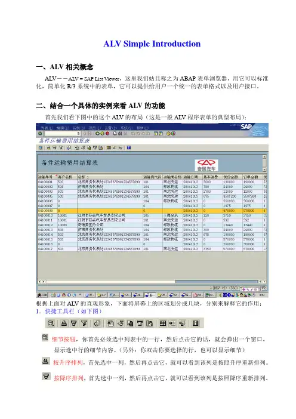296x419 pixels.
Task: Click Information icon at right end of enlarged toolbar image
Action: coord(196,324)
